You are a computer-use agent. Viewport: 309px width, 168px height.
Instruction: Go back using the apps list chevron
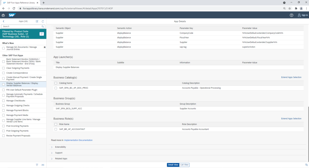point(4,21)
